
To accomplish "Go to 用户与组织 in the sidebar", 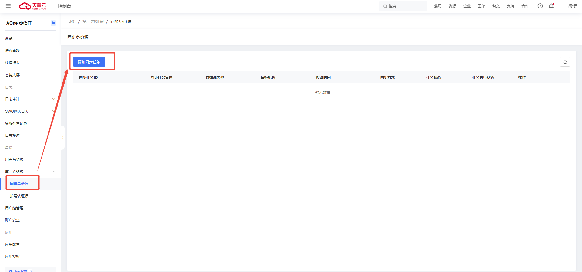I will (x=14, y=160).
